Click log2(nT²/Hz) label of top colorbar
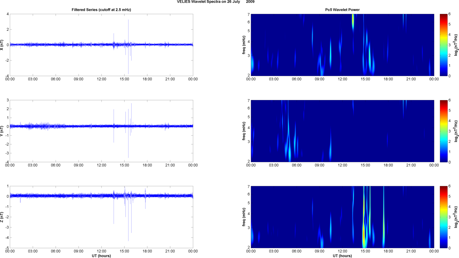459x258 pixels. 456,45
